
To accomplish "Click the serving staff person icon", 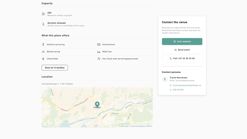I will [x=99, y=59].
